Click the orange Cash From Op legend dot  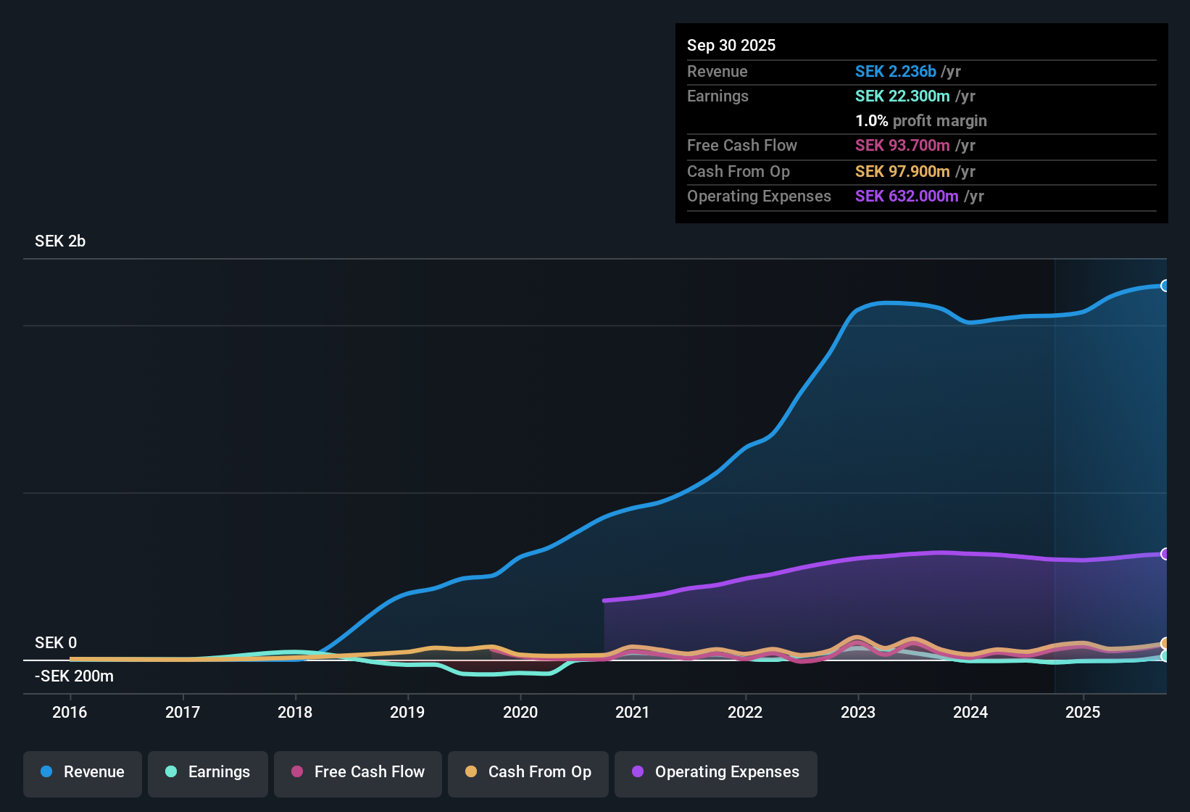click(471, 772)
